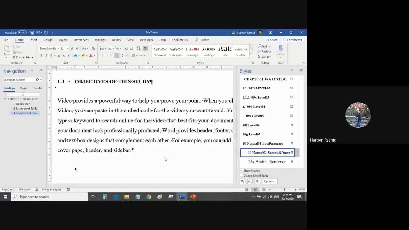Image resolution: width=409 pixels, height=230 pixels.
Task: Decrease paragraph indent
Action: pos(127,49)
